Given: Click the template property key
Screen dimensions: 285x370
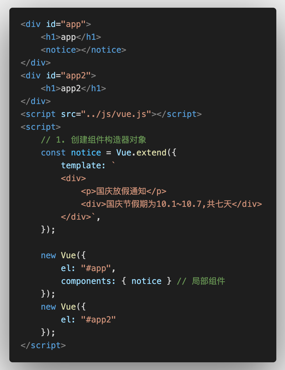Looking at the screenshot, I should [x=83, y=165].
